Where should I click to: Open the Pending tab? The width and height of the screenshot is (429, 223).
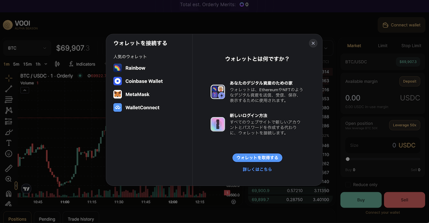(47, 219)
